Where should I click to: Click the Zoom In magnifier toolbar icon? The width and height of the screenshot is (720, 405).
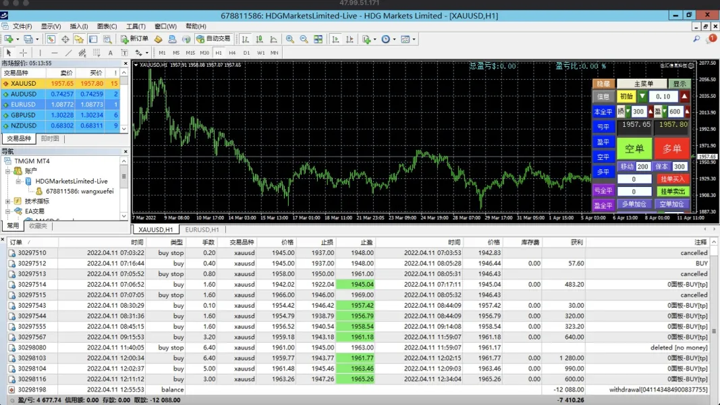pos(290,39)
